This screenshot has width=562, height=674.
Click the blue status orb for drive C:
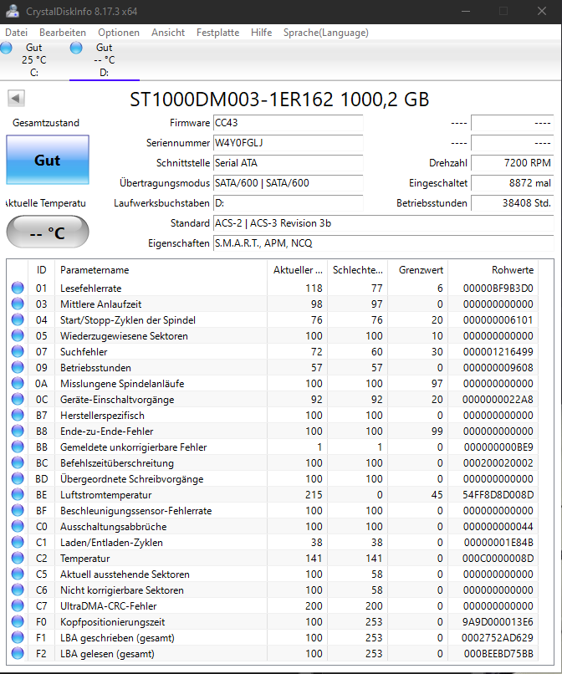click(6, 48)
